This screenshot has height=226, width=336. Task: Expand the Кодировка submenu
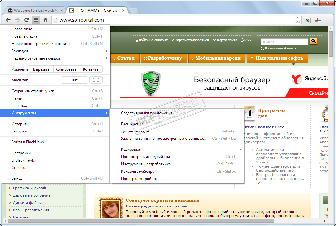tap(177, 149)
